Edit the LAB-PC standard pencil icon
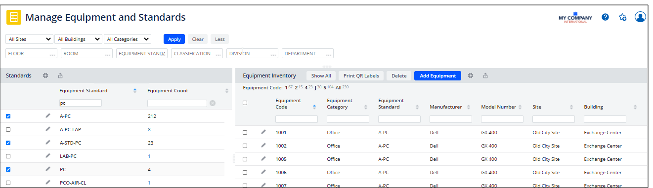653x188 pixels. click(48, 156)
